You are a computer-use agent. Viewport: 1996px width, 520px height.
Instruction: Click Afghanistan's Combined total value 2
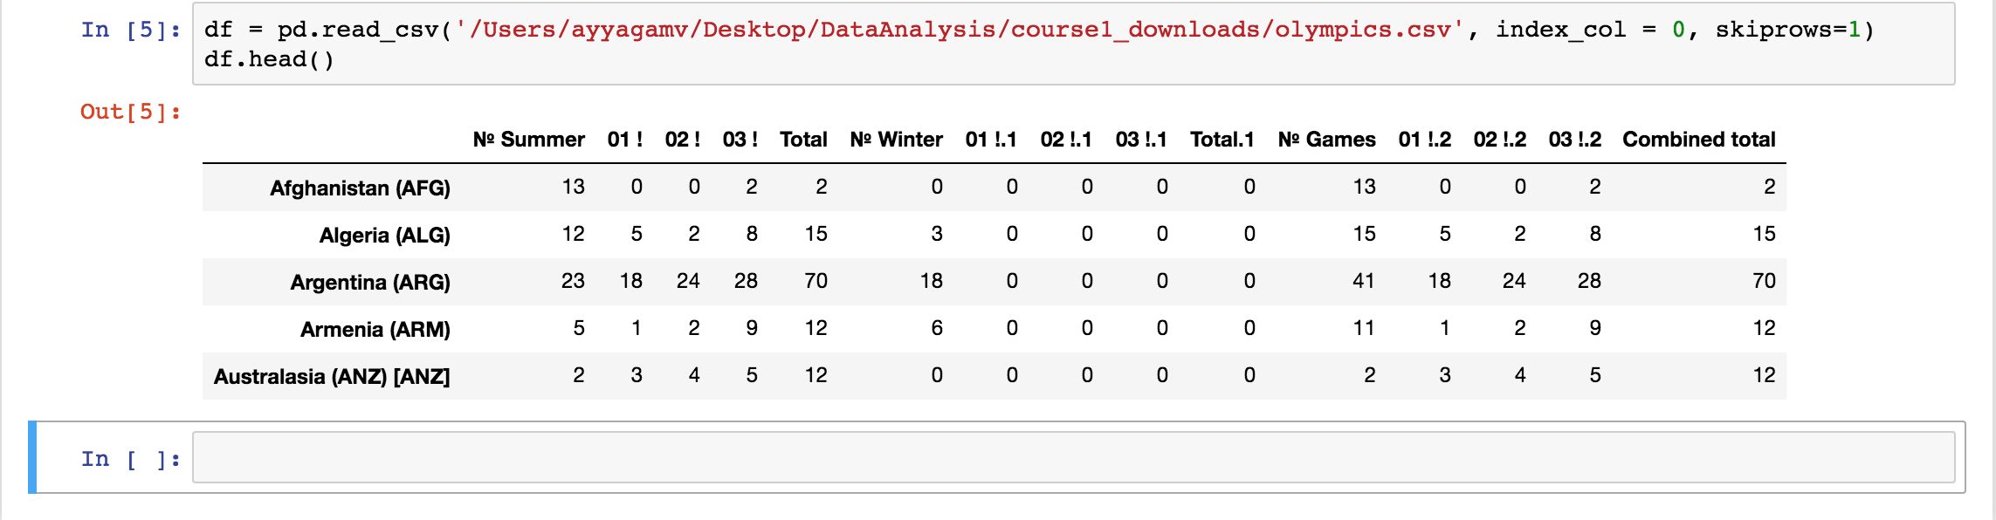pos(1770,187)
